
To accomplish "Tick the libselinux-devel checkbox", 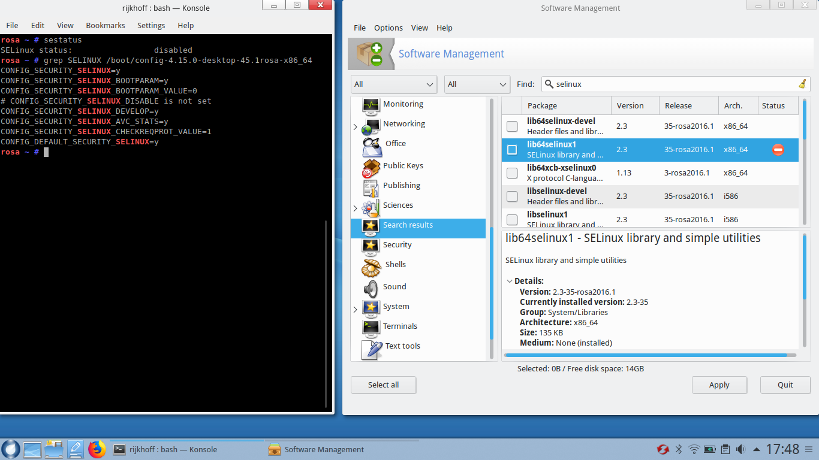I will click(512, 196).
